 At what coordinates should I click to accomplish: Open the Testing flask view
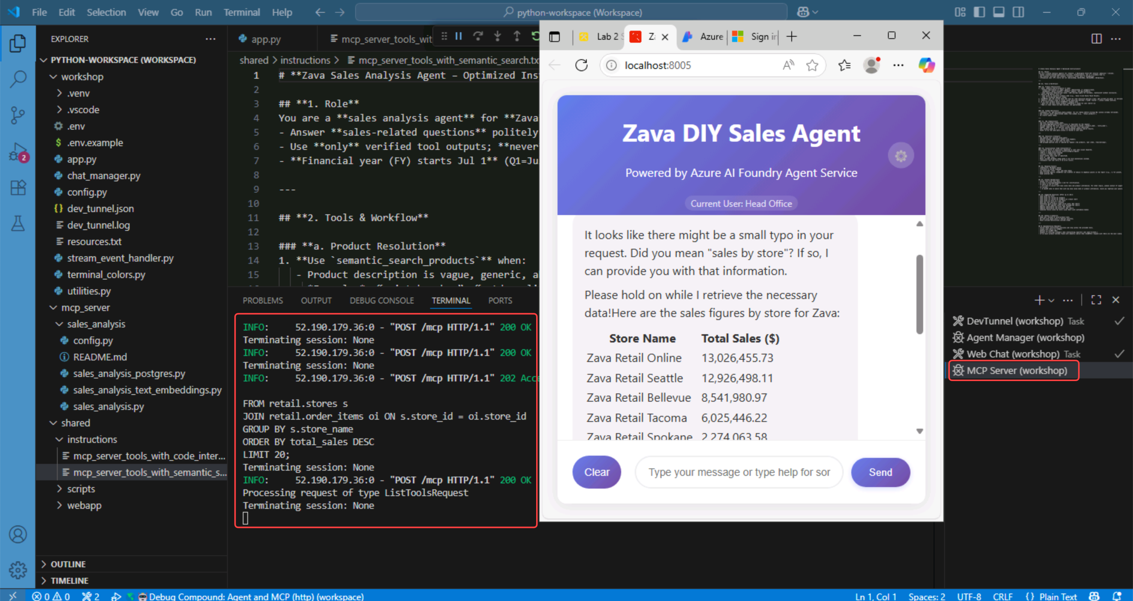pos(18,224)
